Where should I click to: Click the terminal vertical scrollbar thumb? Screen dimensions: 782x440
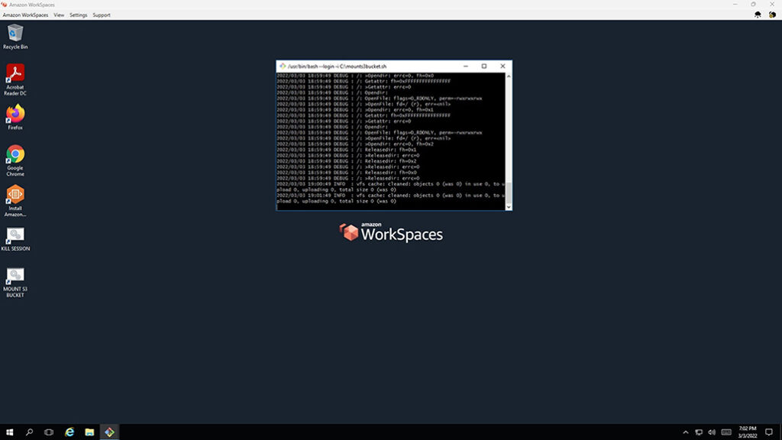509,192
